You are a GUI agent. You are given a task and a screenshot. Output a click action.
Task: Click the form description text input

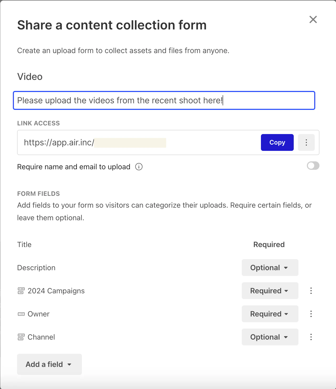[x=164, y=100]
